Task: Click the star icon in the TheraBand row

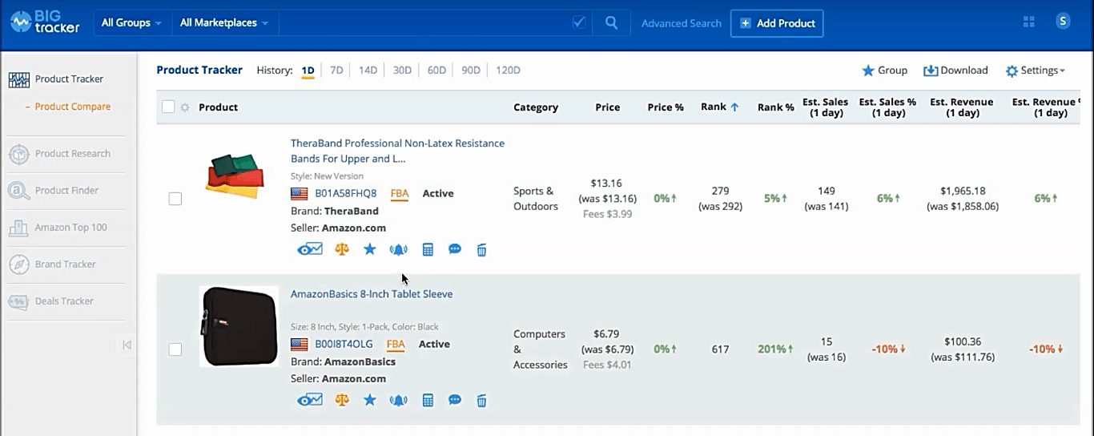Action: 369,250
